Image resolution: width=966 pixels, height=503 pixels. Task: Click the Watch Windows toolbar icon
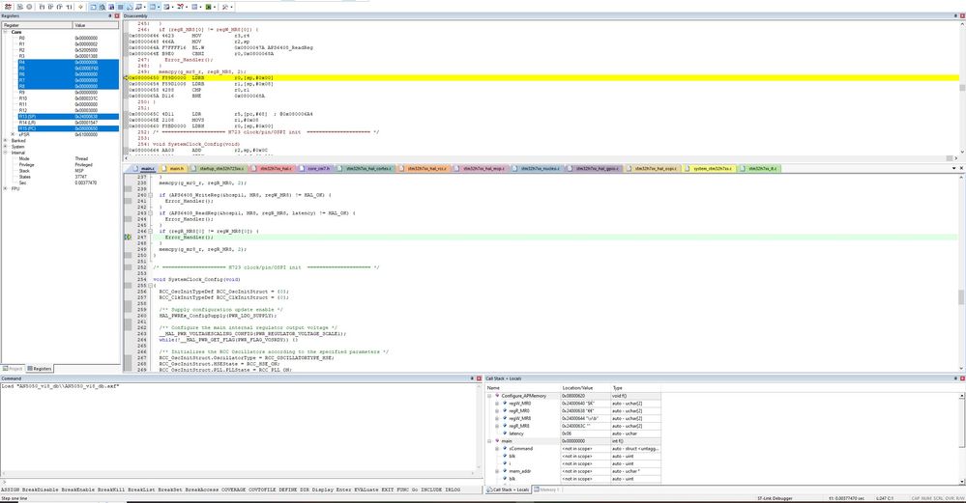(138, 7)
